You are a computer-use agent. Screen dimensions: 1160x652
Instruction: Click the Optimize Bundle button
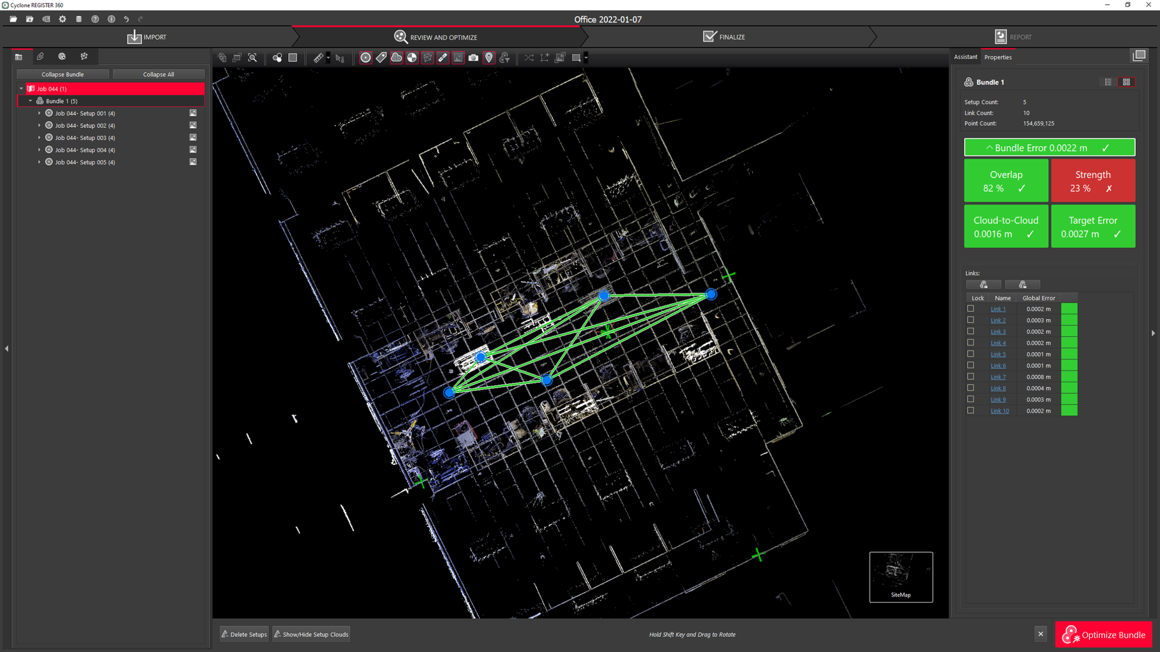point(1104,634)
